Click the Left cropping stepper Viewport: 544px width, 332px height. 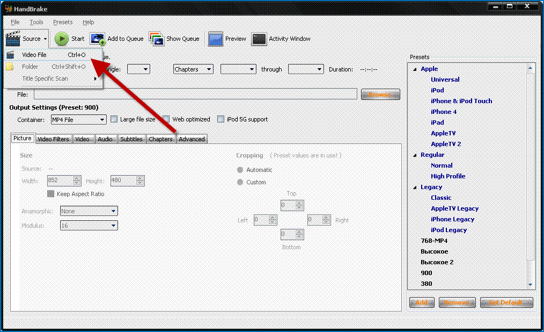273,220
